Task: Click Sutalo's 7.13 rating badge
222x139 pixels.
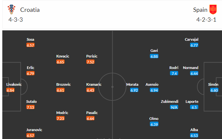Action: coord(31,107)
